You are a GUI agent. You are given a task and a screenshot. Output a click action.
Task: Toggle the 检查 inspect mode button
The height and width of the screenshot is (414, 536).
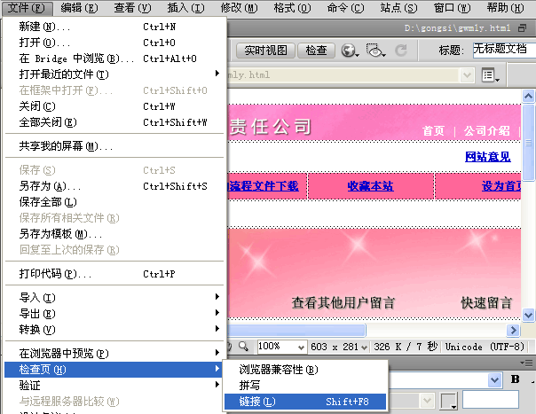pyautogui.click(x=316, y=51)
